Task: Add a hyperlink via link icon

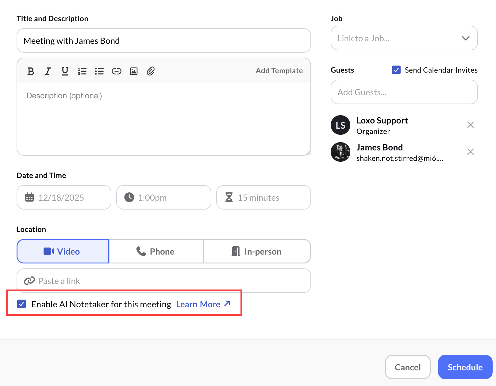Action: click(x=116, y=71)
